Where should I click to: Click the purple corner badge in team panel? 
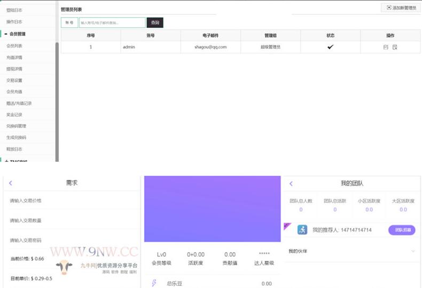(286, 226)
